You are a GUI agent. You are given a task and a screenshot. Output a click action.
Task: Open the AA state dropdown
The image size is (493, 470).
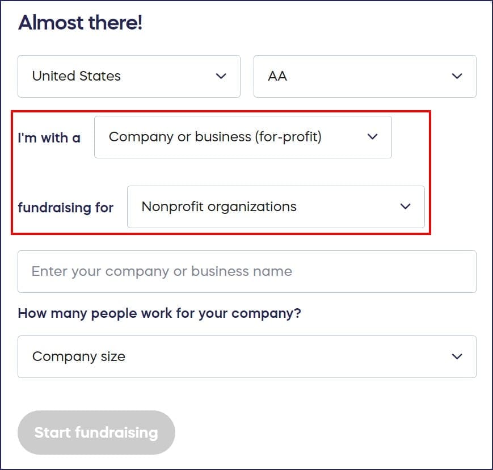pos(364,76)
